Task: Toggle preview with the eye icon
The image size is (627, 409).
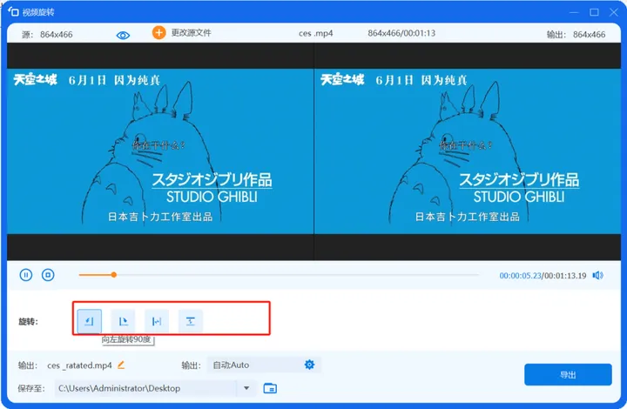Action: tap(123, 36)
